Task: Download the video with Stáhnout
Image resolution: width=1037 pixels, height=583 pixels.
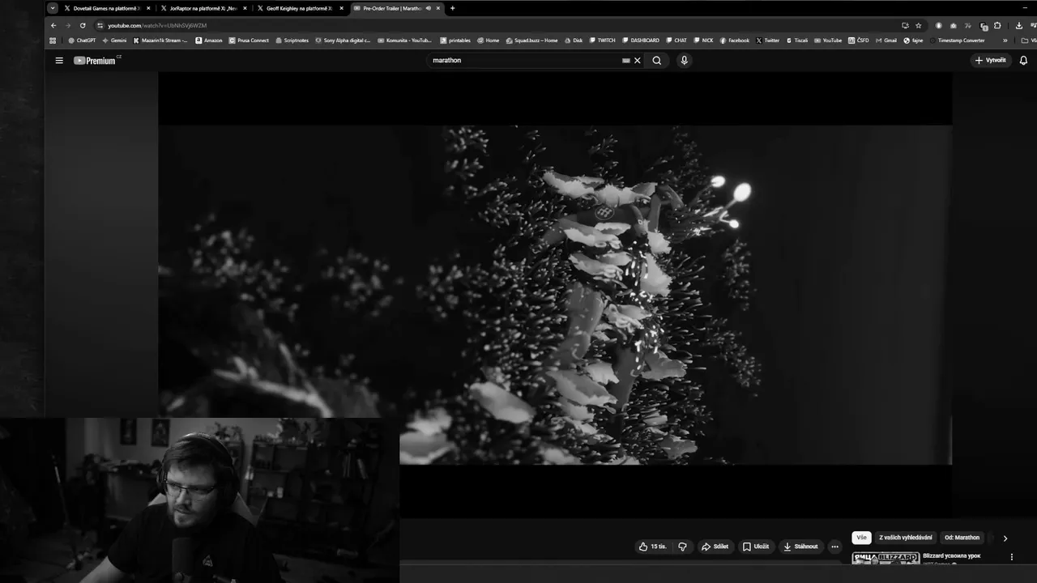Action: (x=800, y=547)
